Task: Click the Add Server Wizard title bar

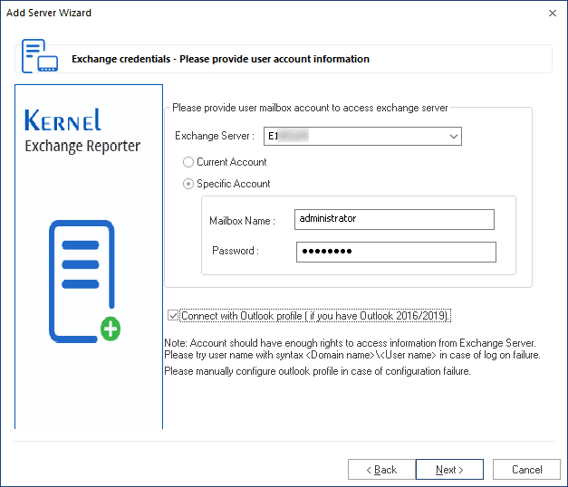Action: (272, 13)
